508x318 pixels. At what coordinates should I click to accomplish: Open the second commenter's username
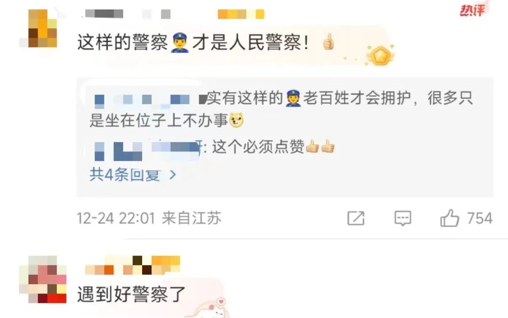tap(132, 265)
